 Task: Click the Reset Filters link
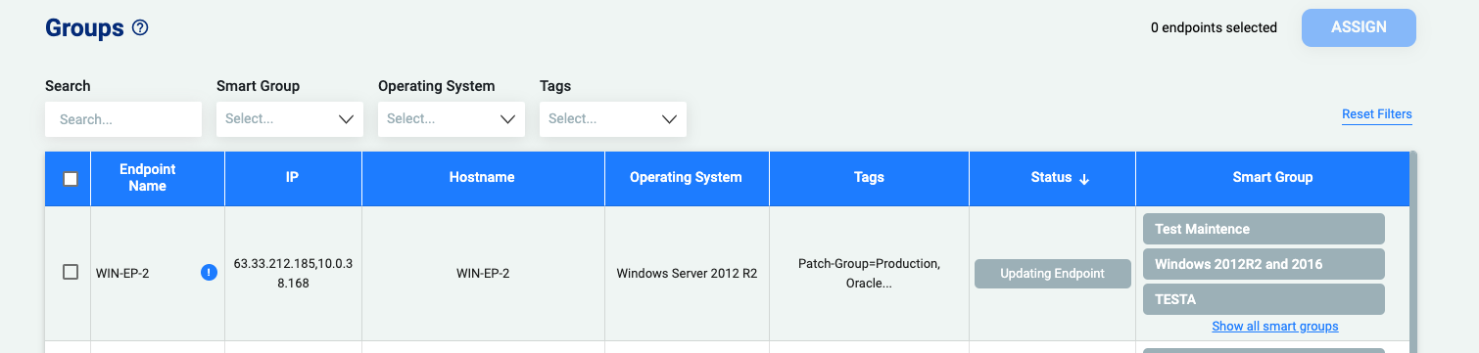coord(1377,114)
